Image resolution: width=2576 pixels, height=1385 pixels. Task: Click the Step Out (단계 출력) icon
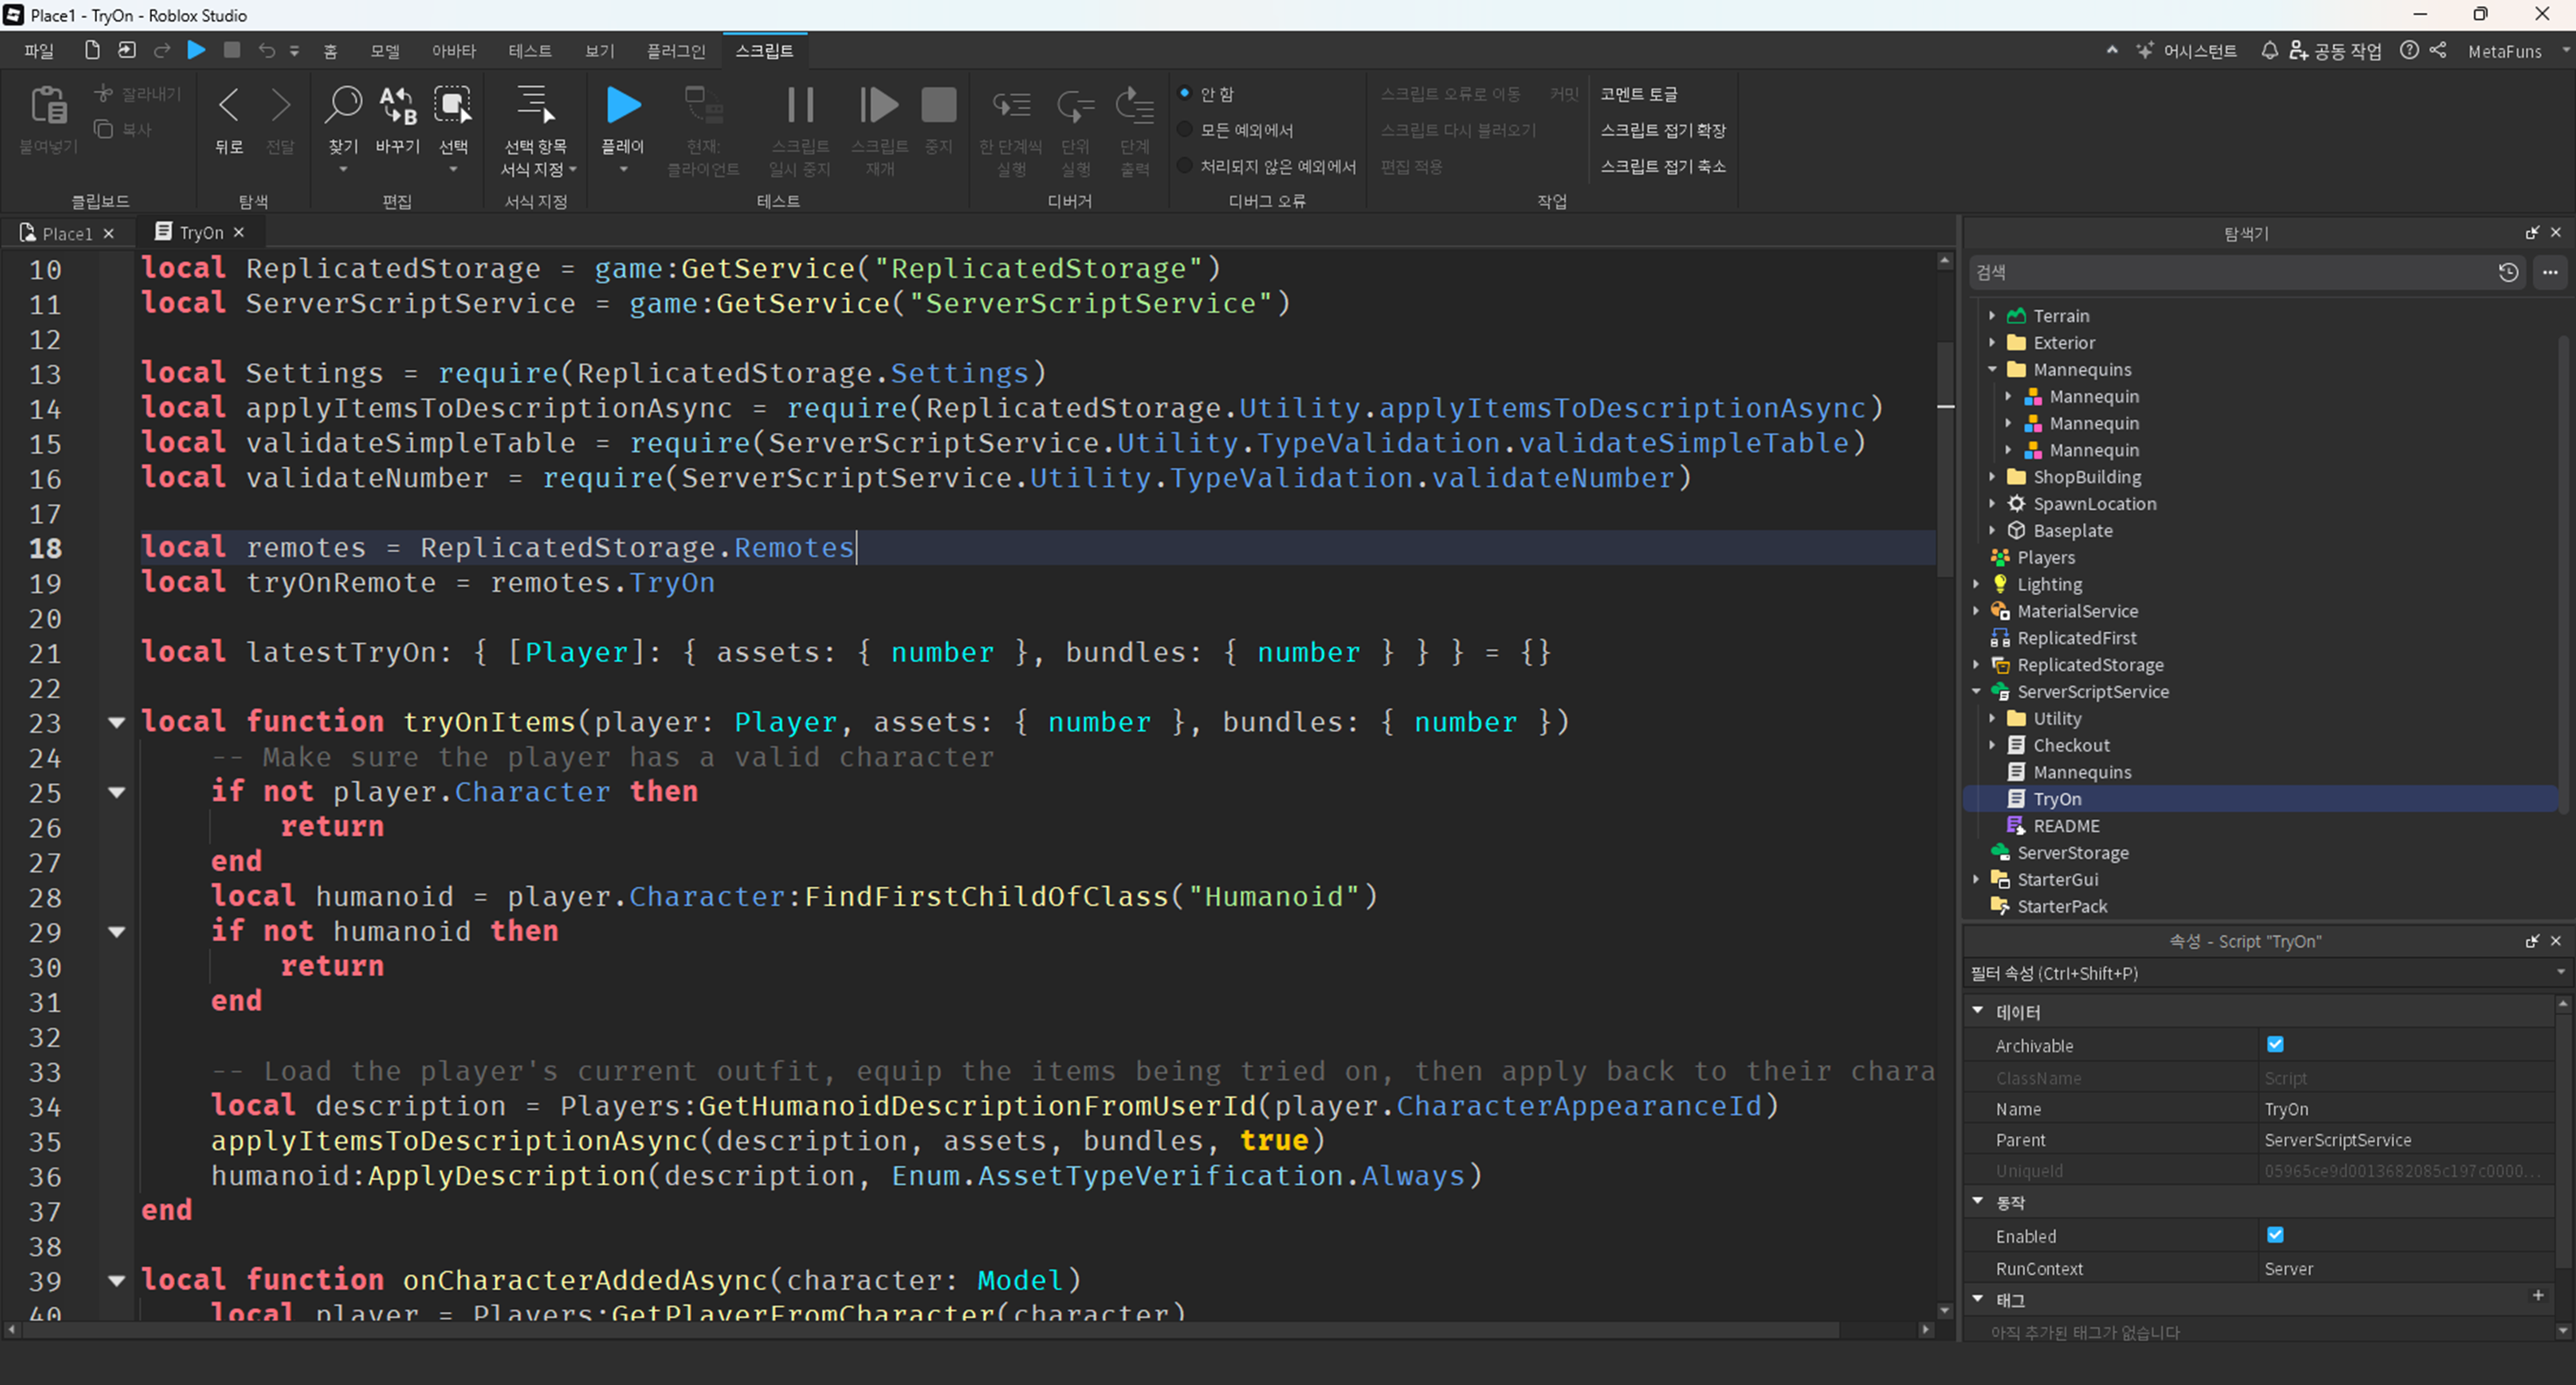(x=1134, y=105)
